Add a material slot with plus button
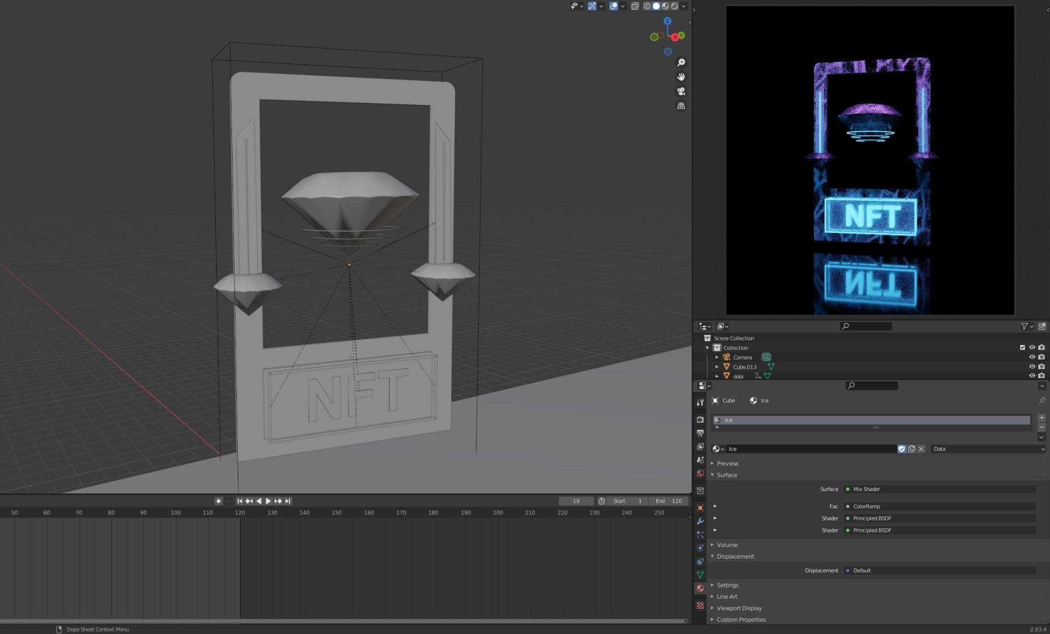 tap(1042, 418)
